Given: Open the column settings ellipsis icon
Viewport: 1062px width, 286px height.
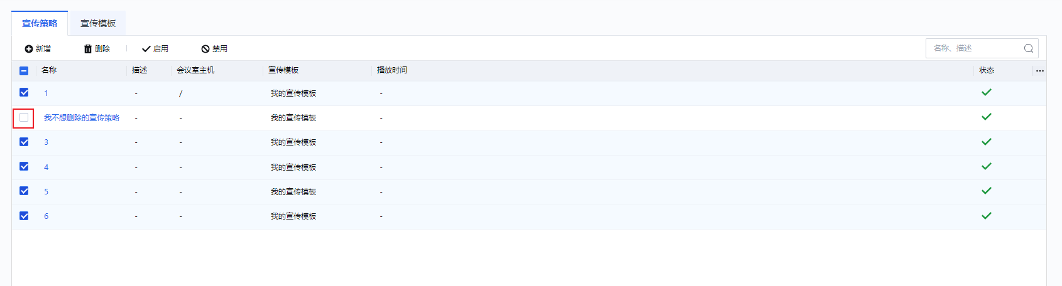Looking at the screenshot, I should [1040, 71].
